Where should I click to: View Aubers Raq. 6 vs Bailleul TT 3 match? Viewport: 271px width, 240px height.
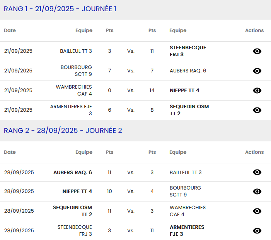coord(257,172)
